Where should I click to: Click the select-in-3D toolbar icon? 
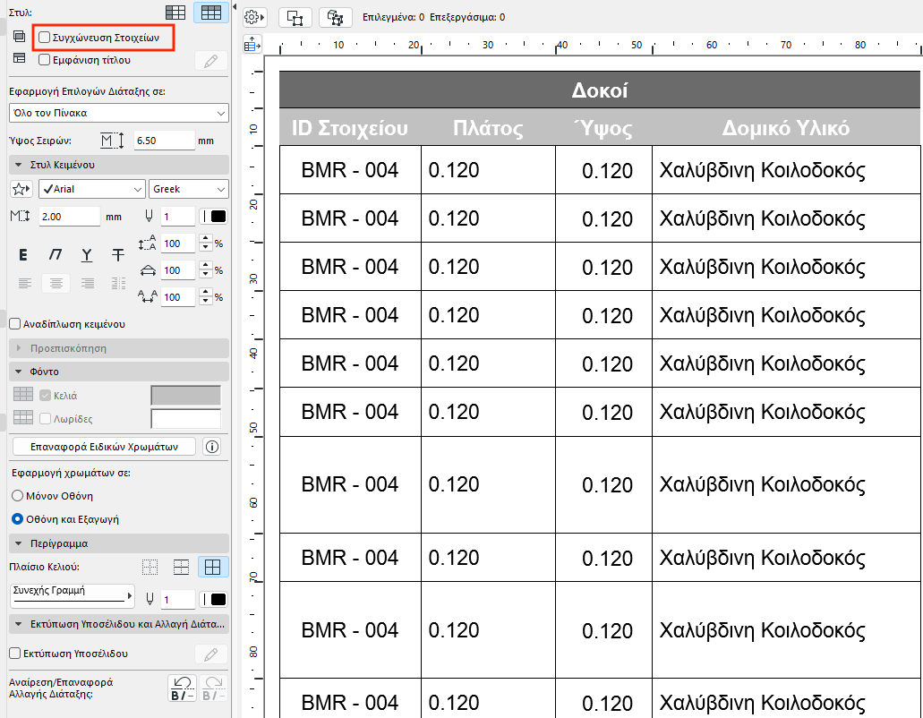(335, 18)
